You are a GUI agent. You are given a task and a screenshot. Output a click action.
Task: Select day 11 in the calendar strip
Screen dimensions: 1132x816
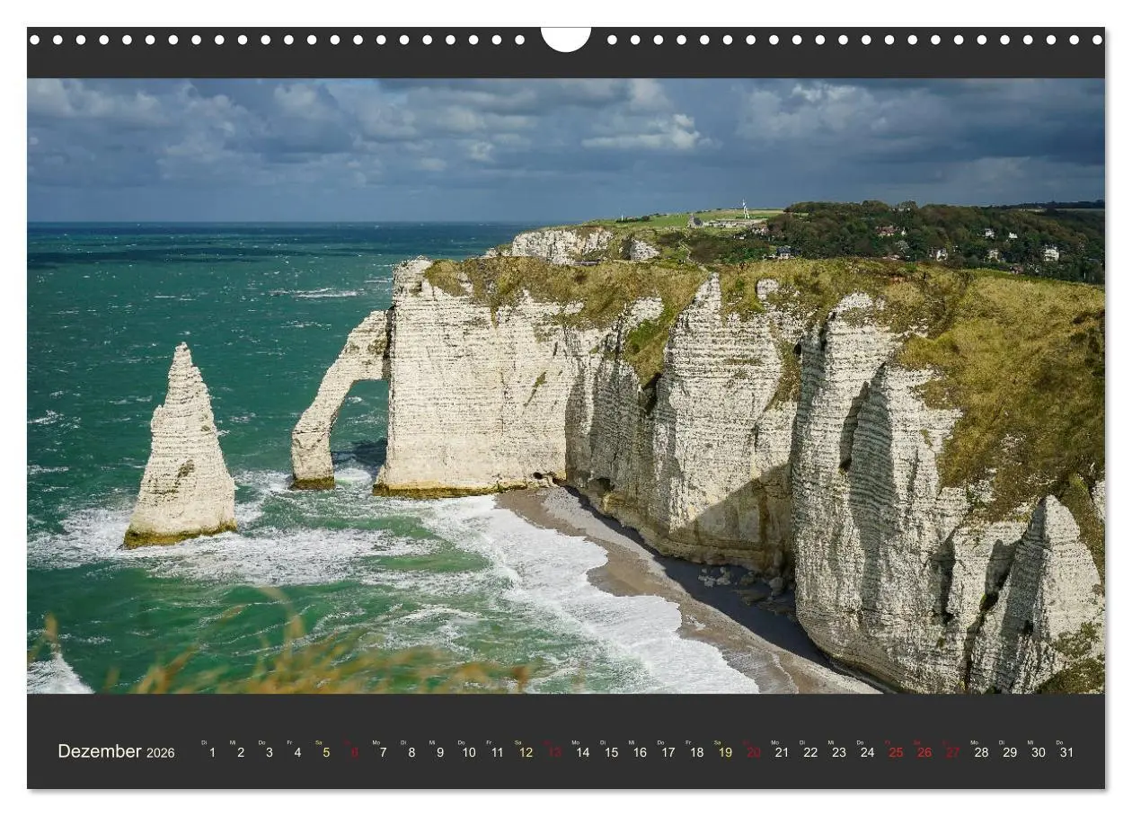(x=497, y=753)
